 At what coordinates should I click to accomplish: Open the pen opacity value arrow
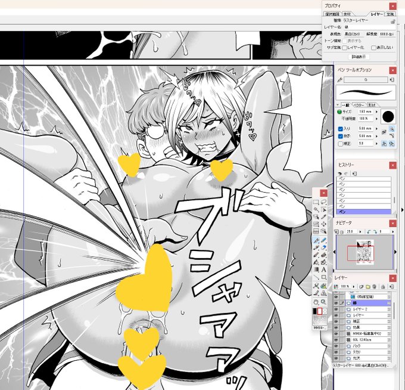(376, 119)
